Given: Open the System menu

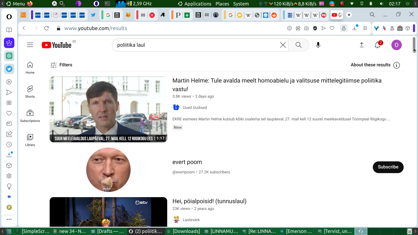Looking at the screenshot, I should click(241, 4).
